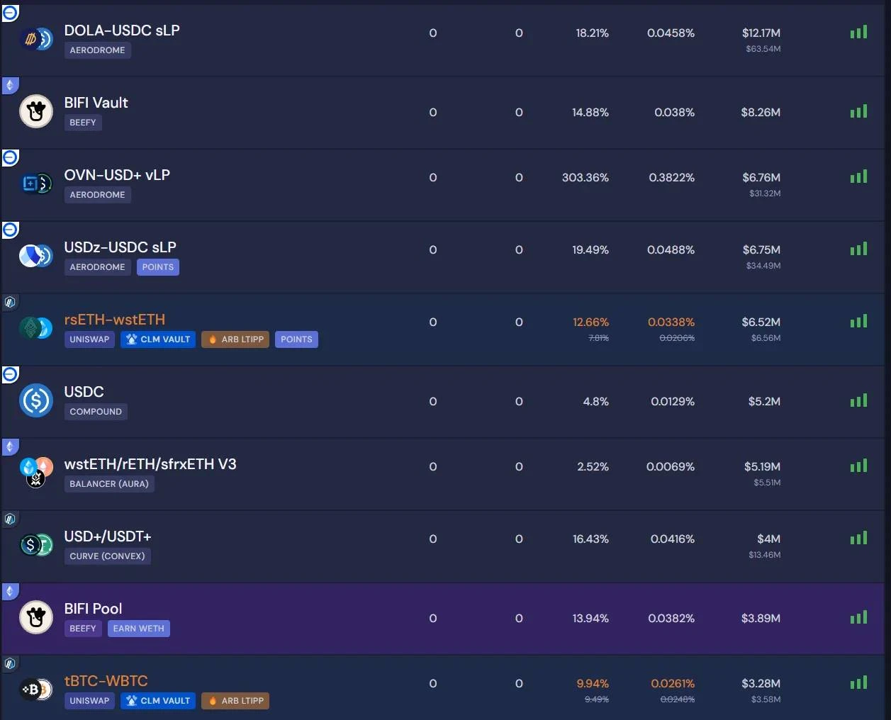Click the wstETH/rETH/sfrxETH V3 token icon

35,473
